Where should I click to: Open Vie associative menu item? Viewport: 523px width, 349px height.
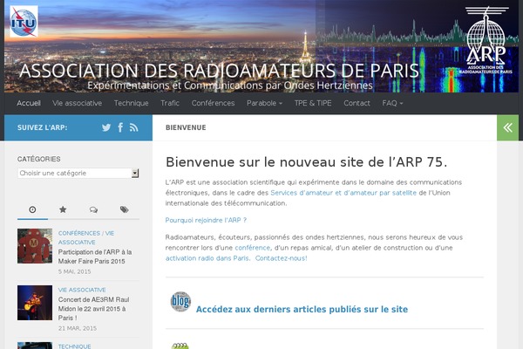77,103
